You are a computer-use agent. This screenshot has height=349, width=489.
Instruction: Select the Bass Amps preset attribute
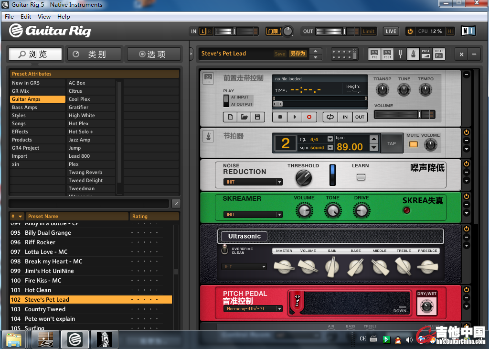[25, 107]
